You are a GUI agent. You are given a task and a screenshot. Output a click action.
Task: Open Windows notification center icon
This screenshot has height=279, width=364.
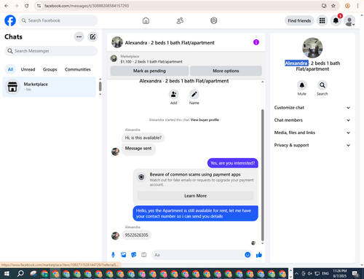[355, 274]
